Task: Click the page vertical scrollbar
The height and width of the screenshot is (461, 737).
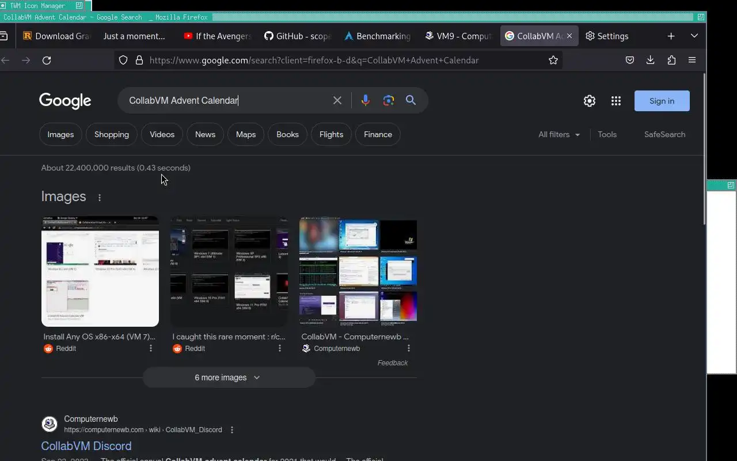Action: 705,150
